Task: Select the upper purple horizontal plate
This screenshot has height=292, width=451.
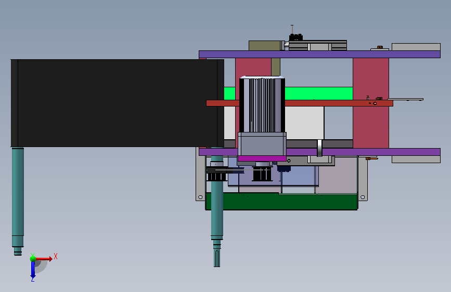Action: [319, 55]
